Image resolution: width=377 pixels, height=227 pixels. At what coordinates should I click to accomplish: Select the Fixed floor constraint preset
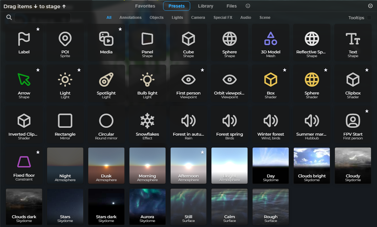tap(24, 166)
